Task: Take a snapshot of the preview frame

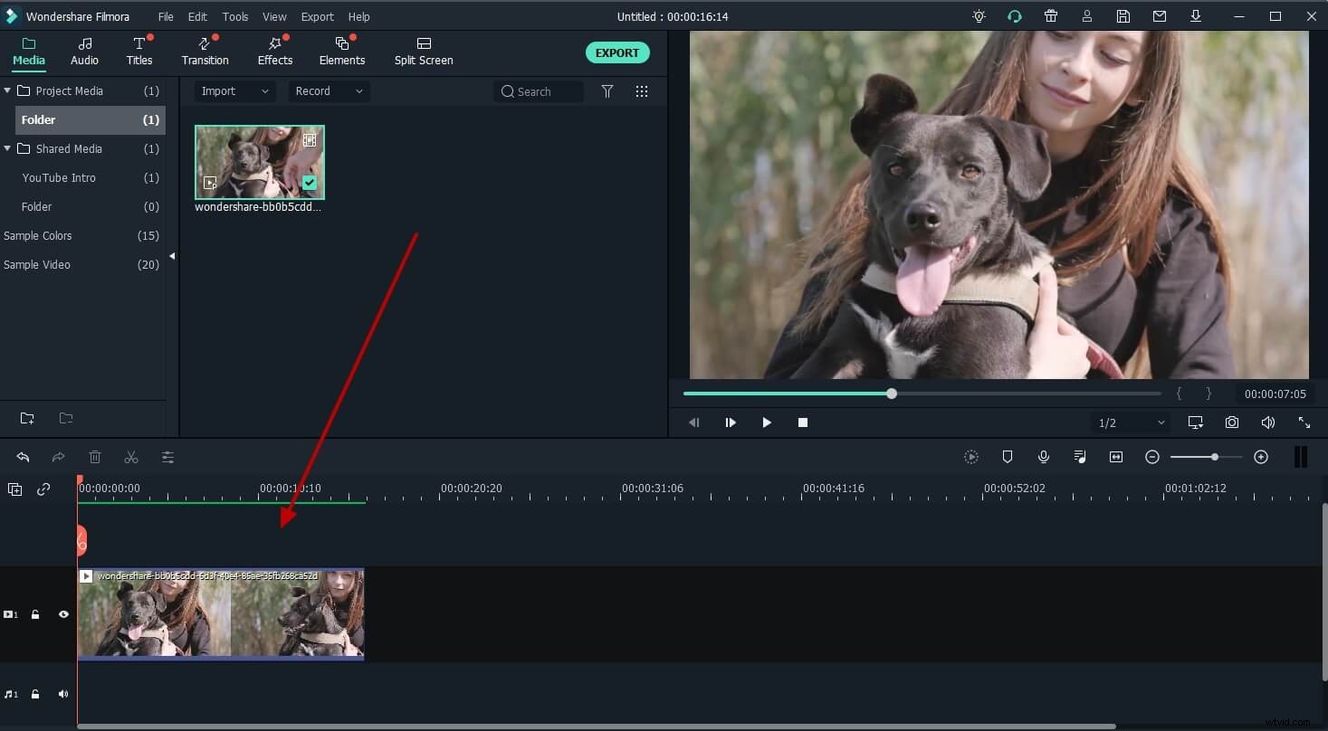Action: coord(1231,422)
